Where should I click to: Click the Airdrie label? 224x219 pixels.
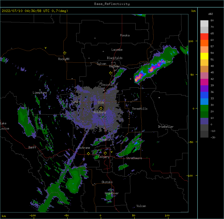pyautogui.click(x=105, y=140)
